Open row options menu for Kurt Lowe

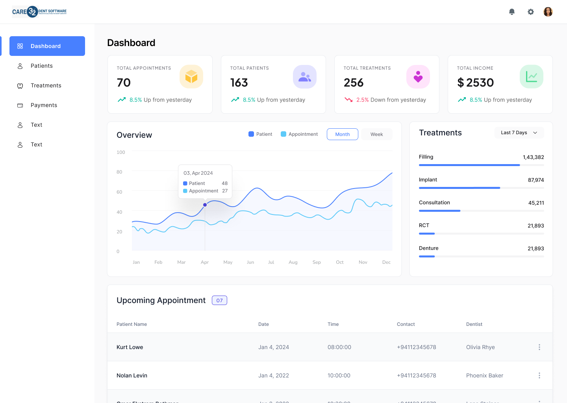(539, 347)
